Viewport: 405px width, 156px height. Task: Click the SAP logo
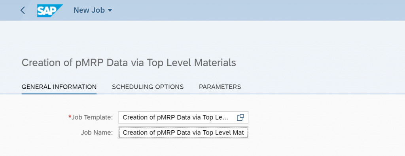click(50, 10)
